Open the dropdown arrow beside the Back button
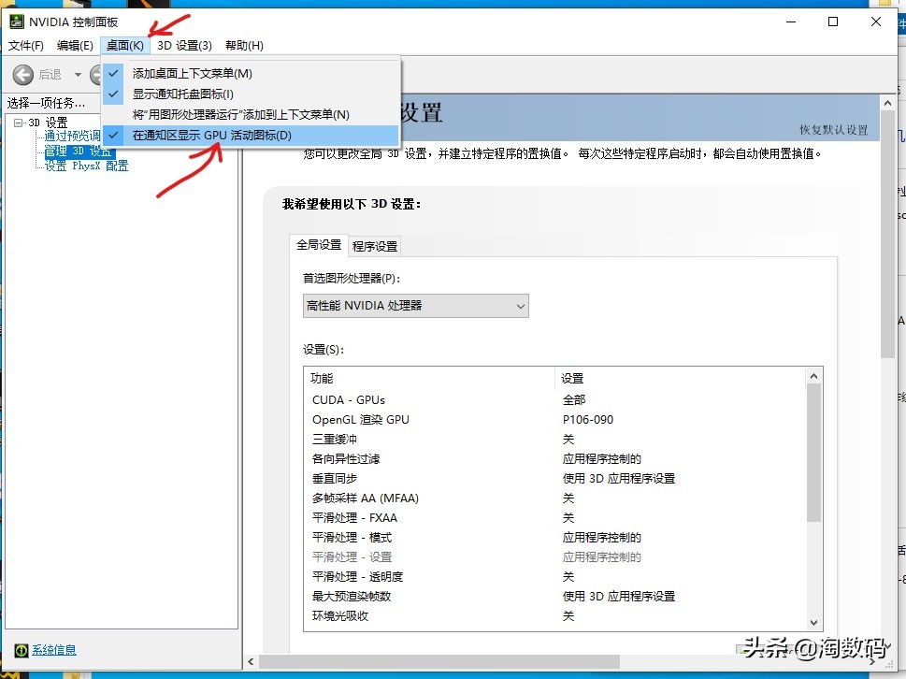906x679 pixels. click(x=79, y=74)
